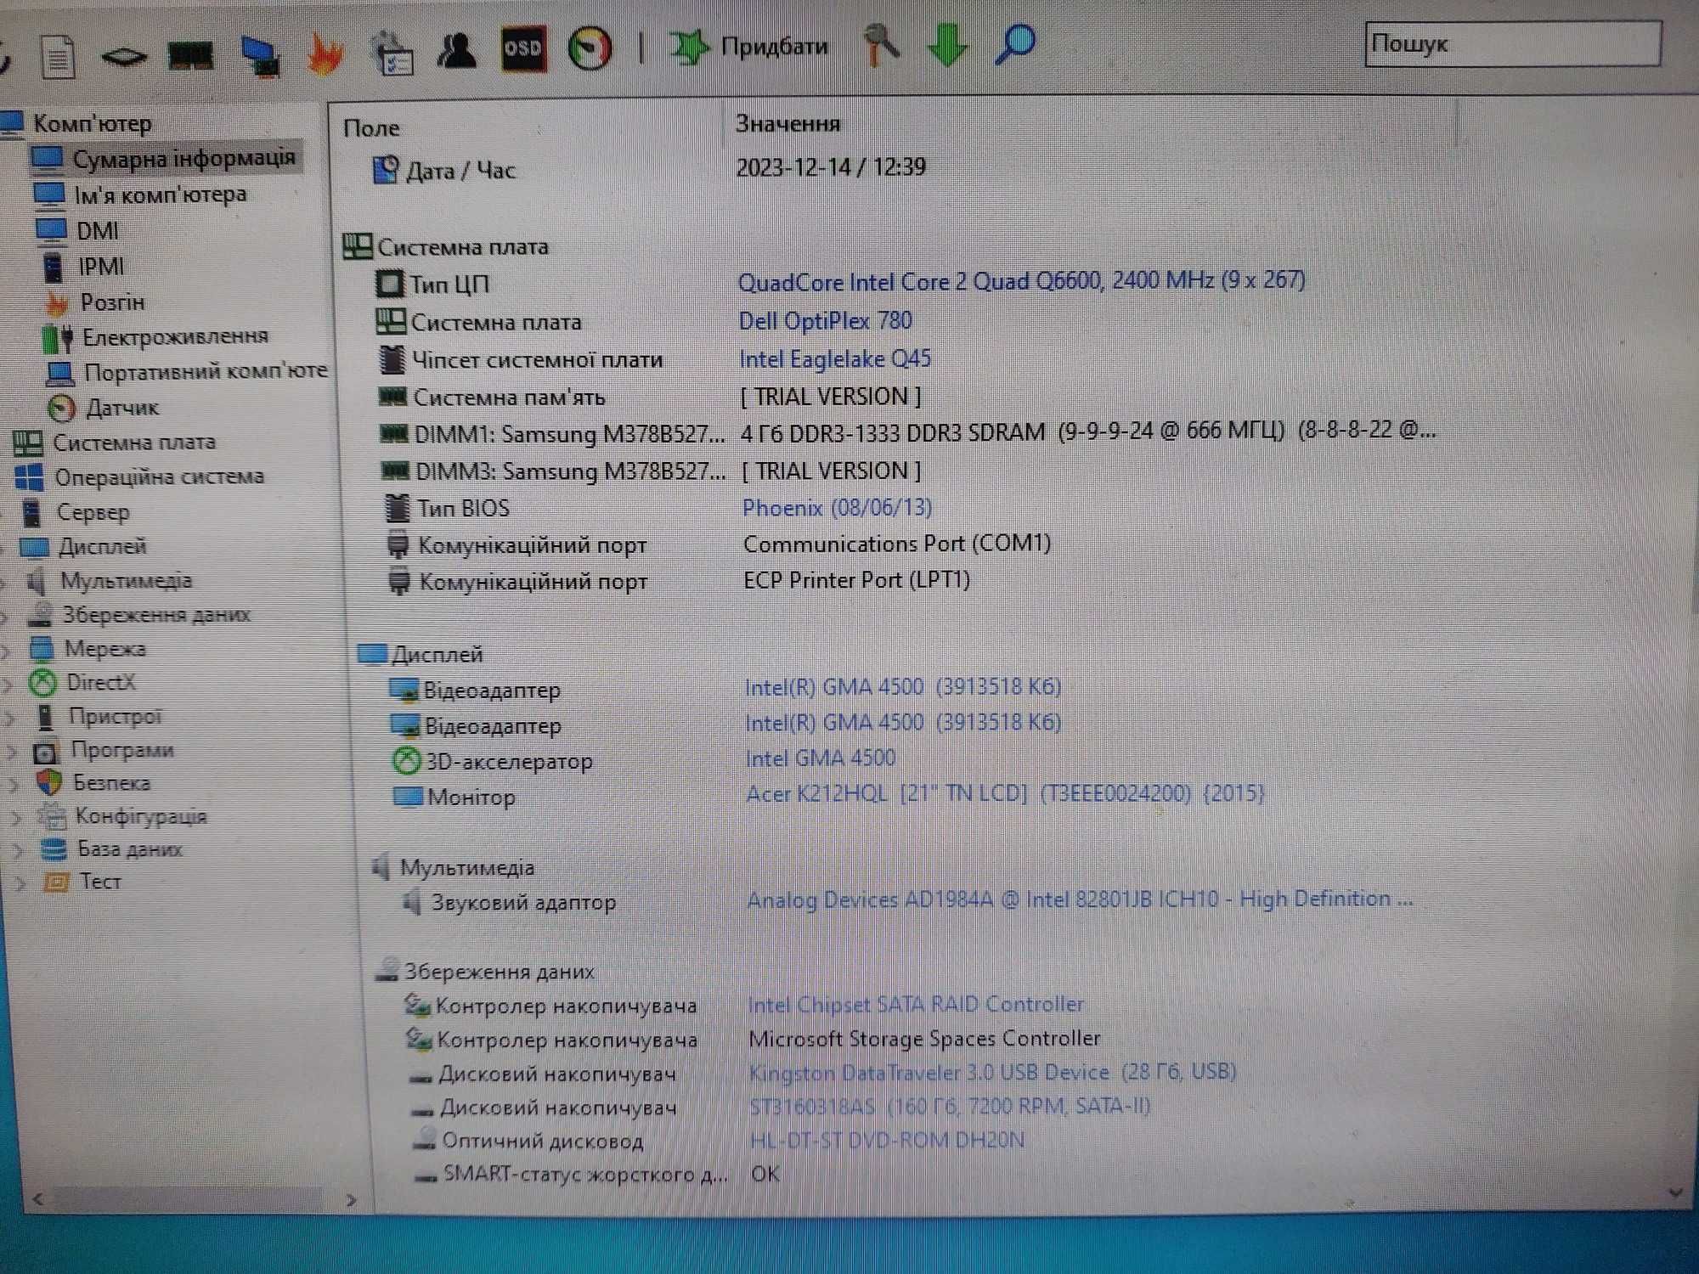The height and width of the screenshot is (1274, 1699).
Task: Click the user silhouette toolbar icon
Action: click(457, 50)
